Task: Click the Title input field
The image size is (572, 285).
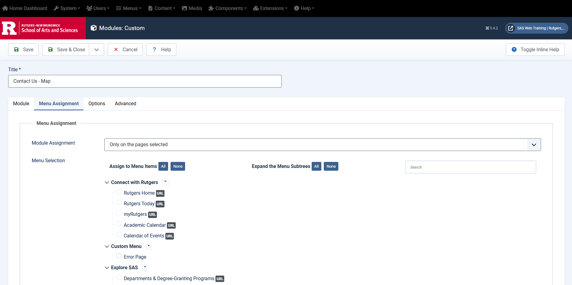Action: (145, 81)
